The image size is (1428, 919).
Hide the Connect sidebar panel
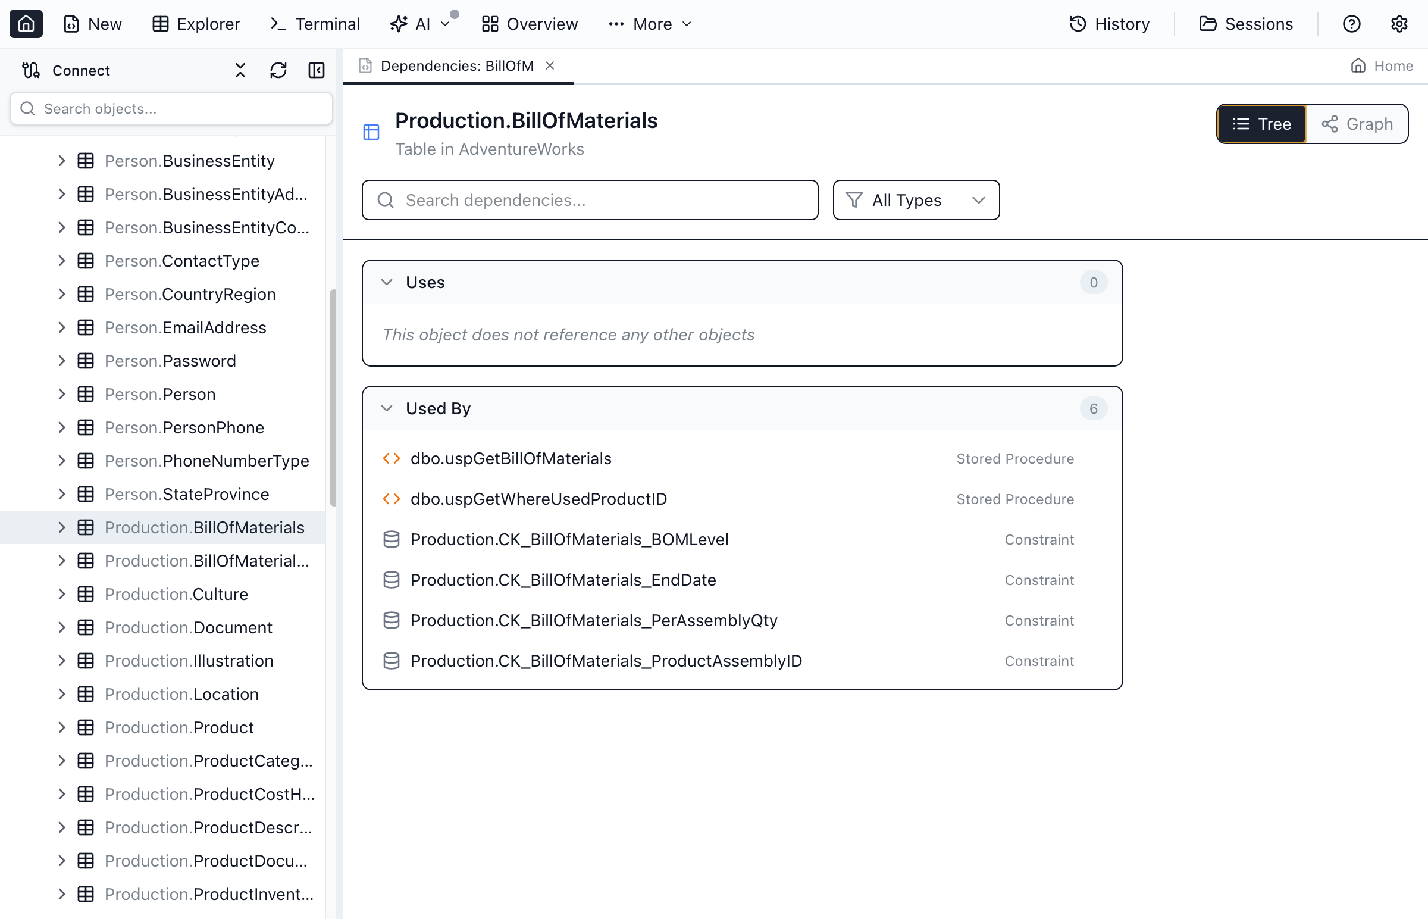click(316, 70)
